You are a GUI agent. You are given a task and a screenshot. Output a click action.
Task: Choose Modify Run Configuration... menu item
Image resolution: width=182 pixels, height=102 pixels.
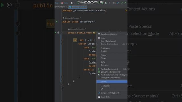(112, 78)
